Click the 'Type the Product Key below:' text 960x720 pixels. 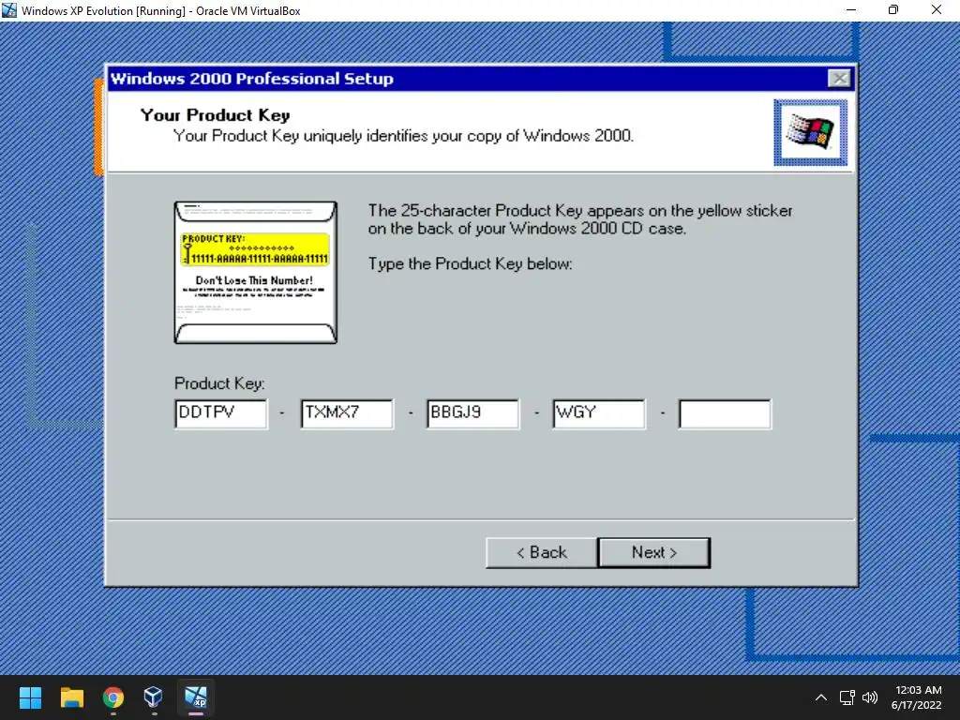coord(471,263)
